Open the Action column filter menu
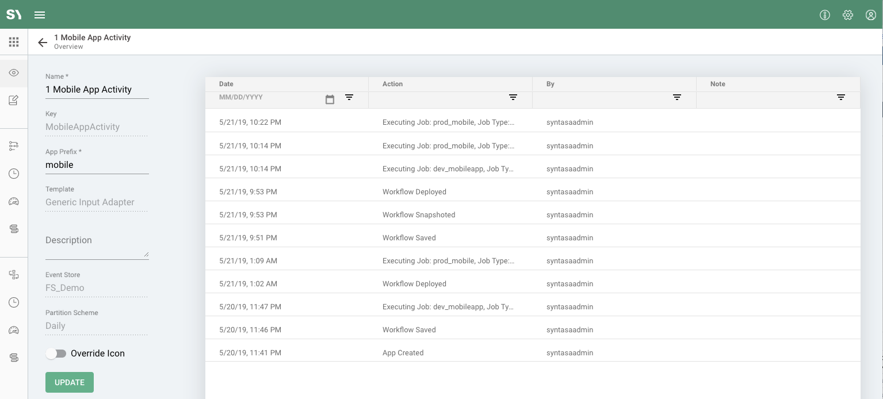 click(513, 98)
